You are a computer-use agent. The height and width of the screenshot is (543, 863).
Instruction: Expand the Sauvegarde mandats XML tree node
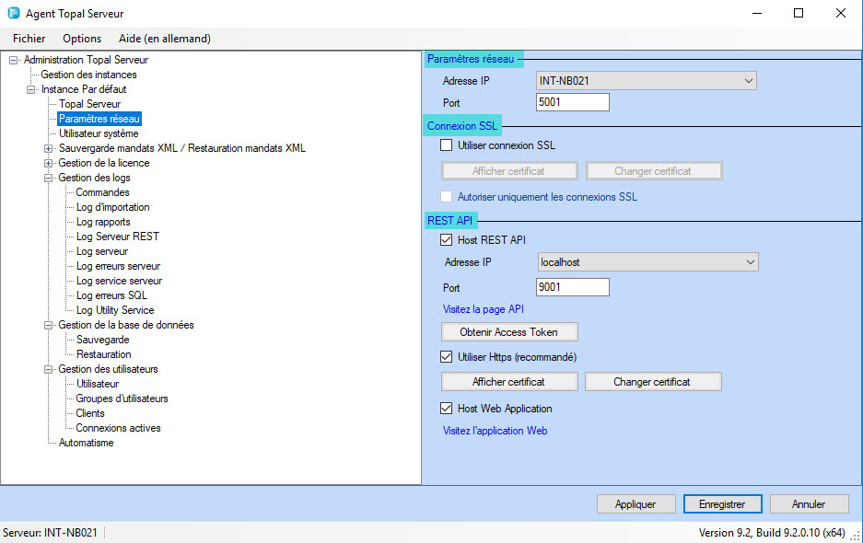click(x=48, y=148)
